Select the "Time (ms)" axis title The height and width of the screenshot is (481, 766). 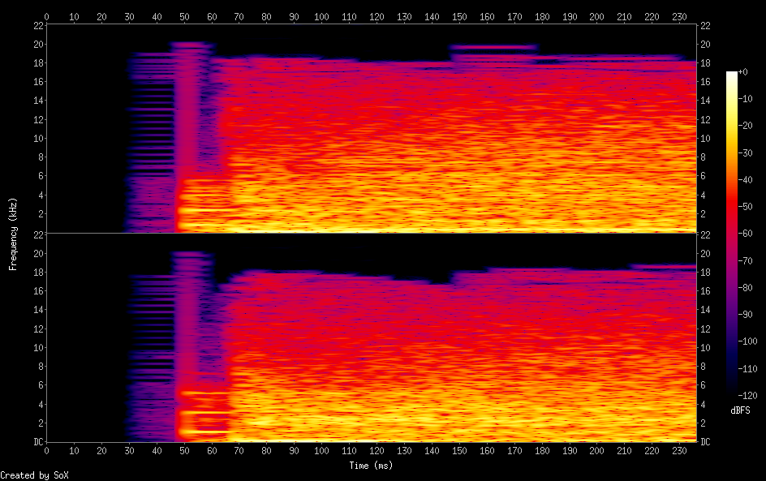pos(371,466)
